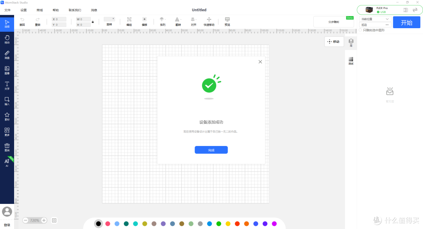Screen dimensions: 423x229
Task: Activate the 拖动 hand tool
Action: coord(7,39)
